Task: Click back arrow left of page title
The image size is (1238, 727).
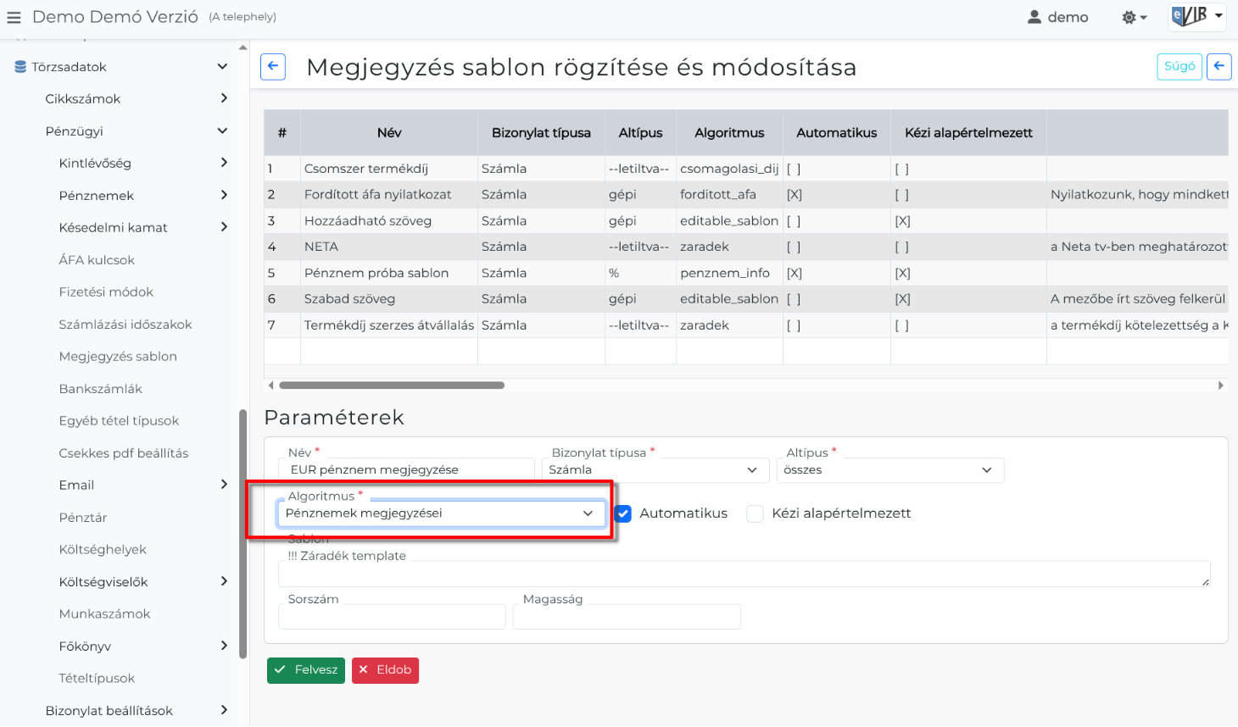Action: [272, 67]
